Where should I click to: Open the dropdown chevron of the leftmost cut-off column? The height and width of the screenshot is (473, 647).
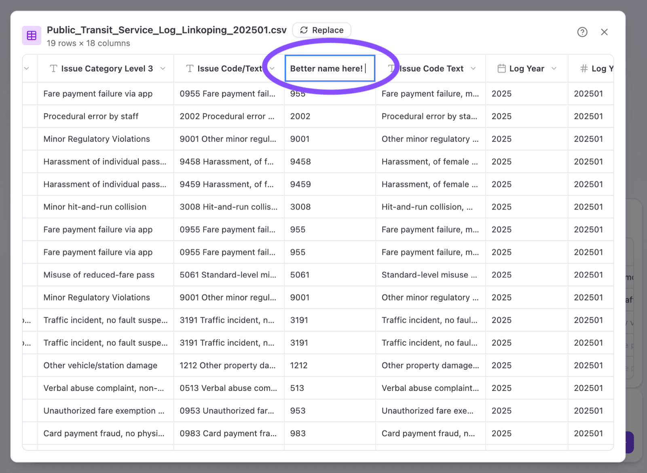tap(27, 68)
